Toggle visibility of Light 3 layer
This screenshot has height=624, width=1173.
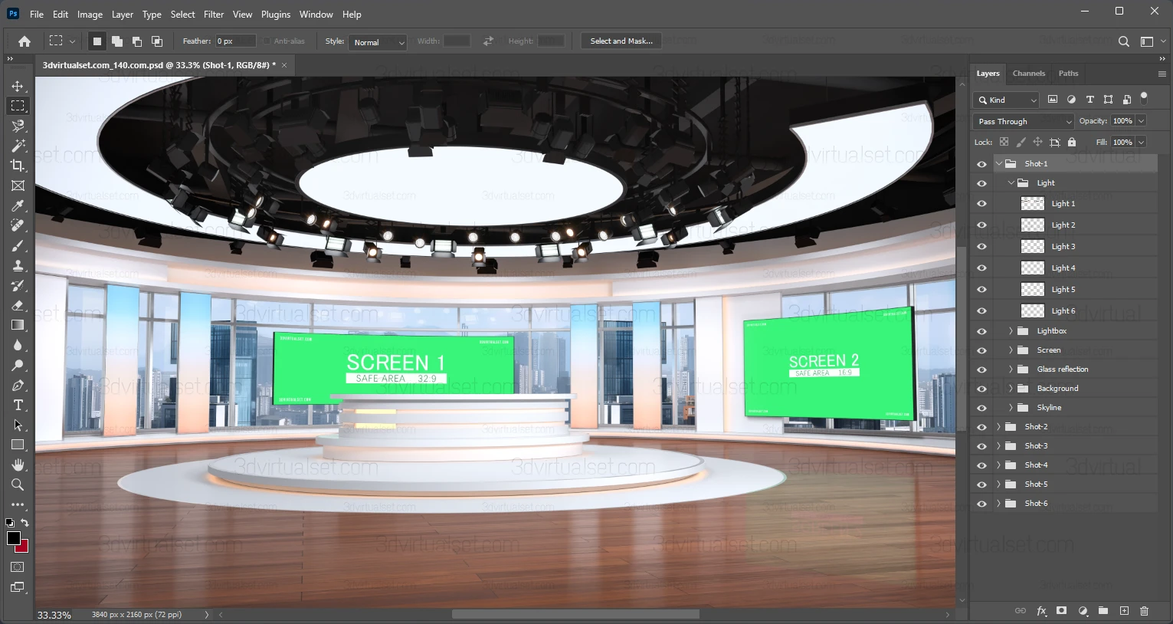(981, 247)
